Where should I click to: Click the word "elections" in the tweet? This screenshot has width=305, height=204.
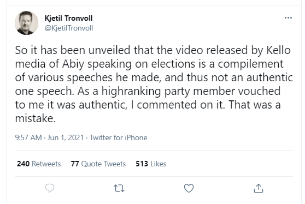coord(173,64)
